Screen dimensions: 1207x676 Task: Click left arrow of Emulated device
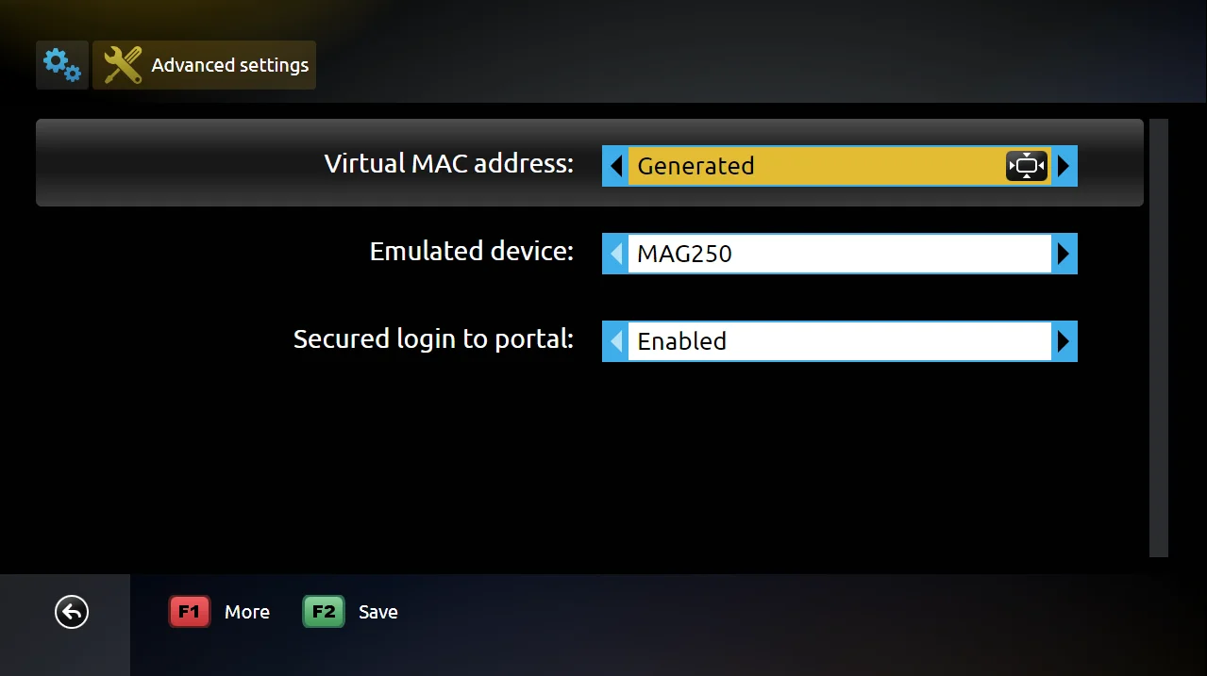click(x=616, y=254)
